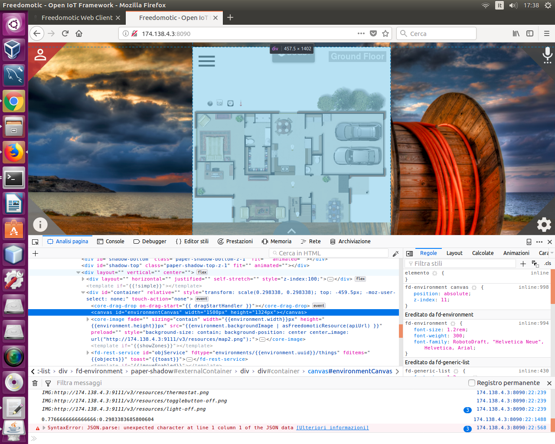
Task: Select the Layout side panel tab
Action: pos(454,253)
